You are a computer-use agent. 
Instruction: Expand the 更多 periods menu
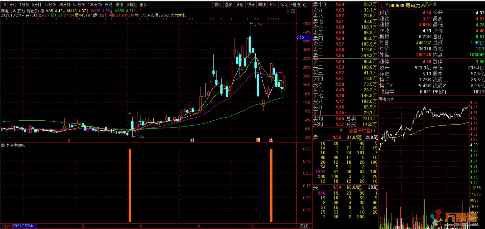click(145, 5)
